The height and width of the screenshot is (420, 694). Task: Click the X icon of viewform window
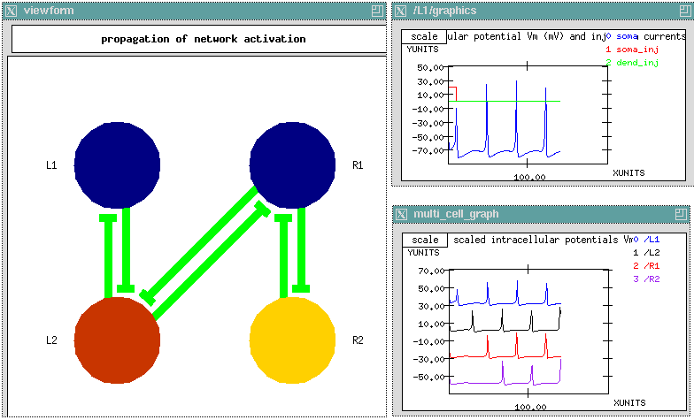point(11,11)
